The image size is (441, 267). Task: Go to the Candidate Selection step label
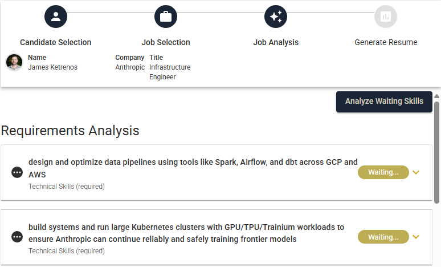(x=56, y=42)
